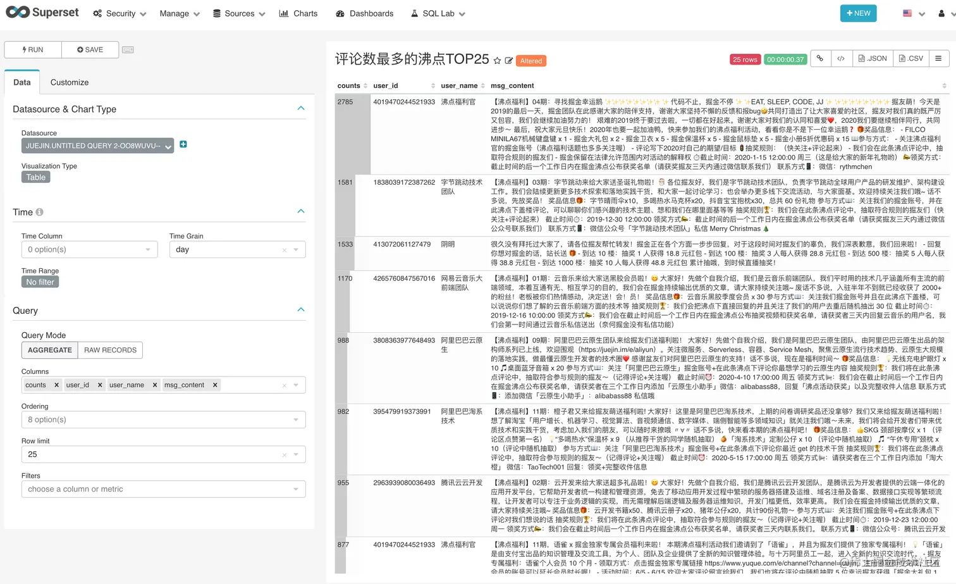Run the query with RUN button
956x584 pixels.
[33, 49]
